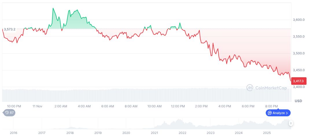The image size is (310, 136).
Task: Click the 2016 label on the navigator
Action: coord(14,133)
